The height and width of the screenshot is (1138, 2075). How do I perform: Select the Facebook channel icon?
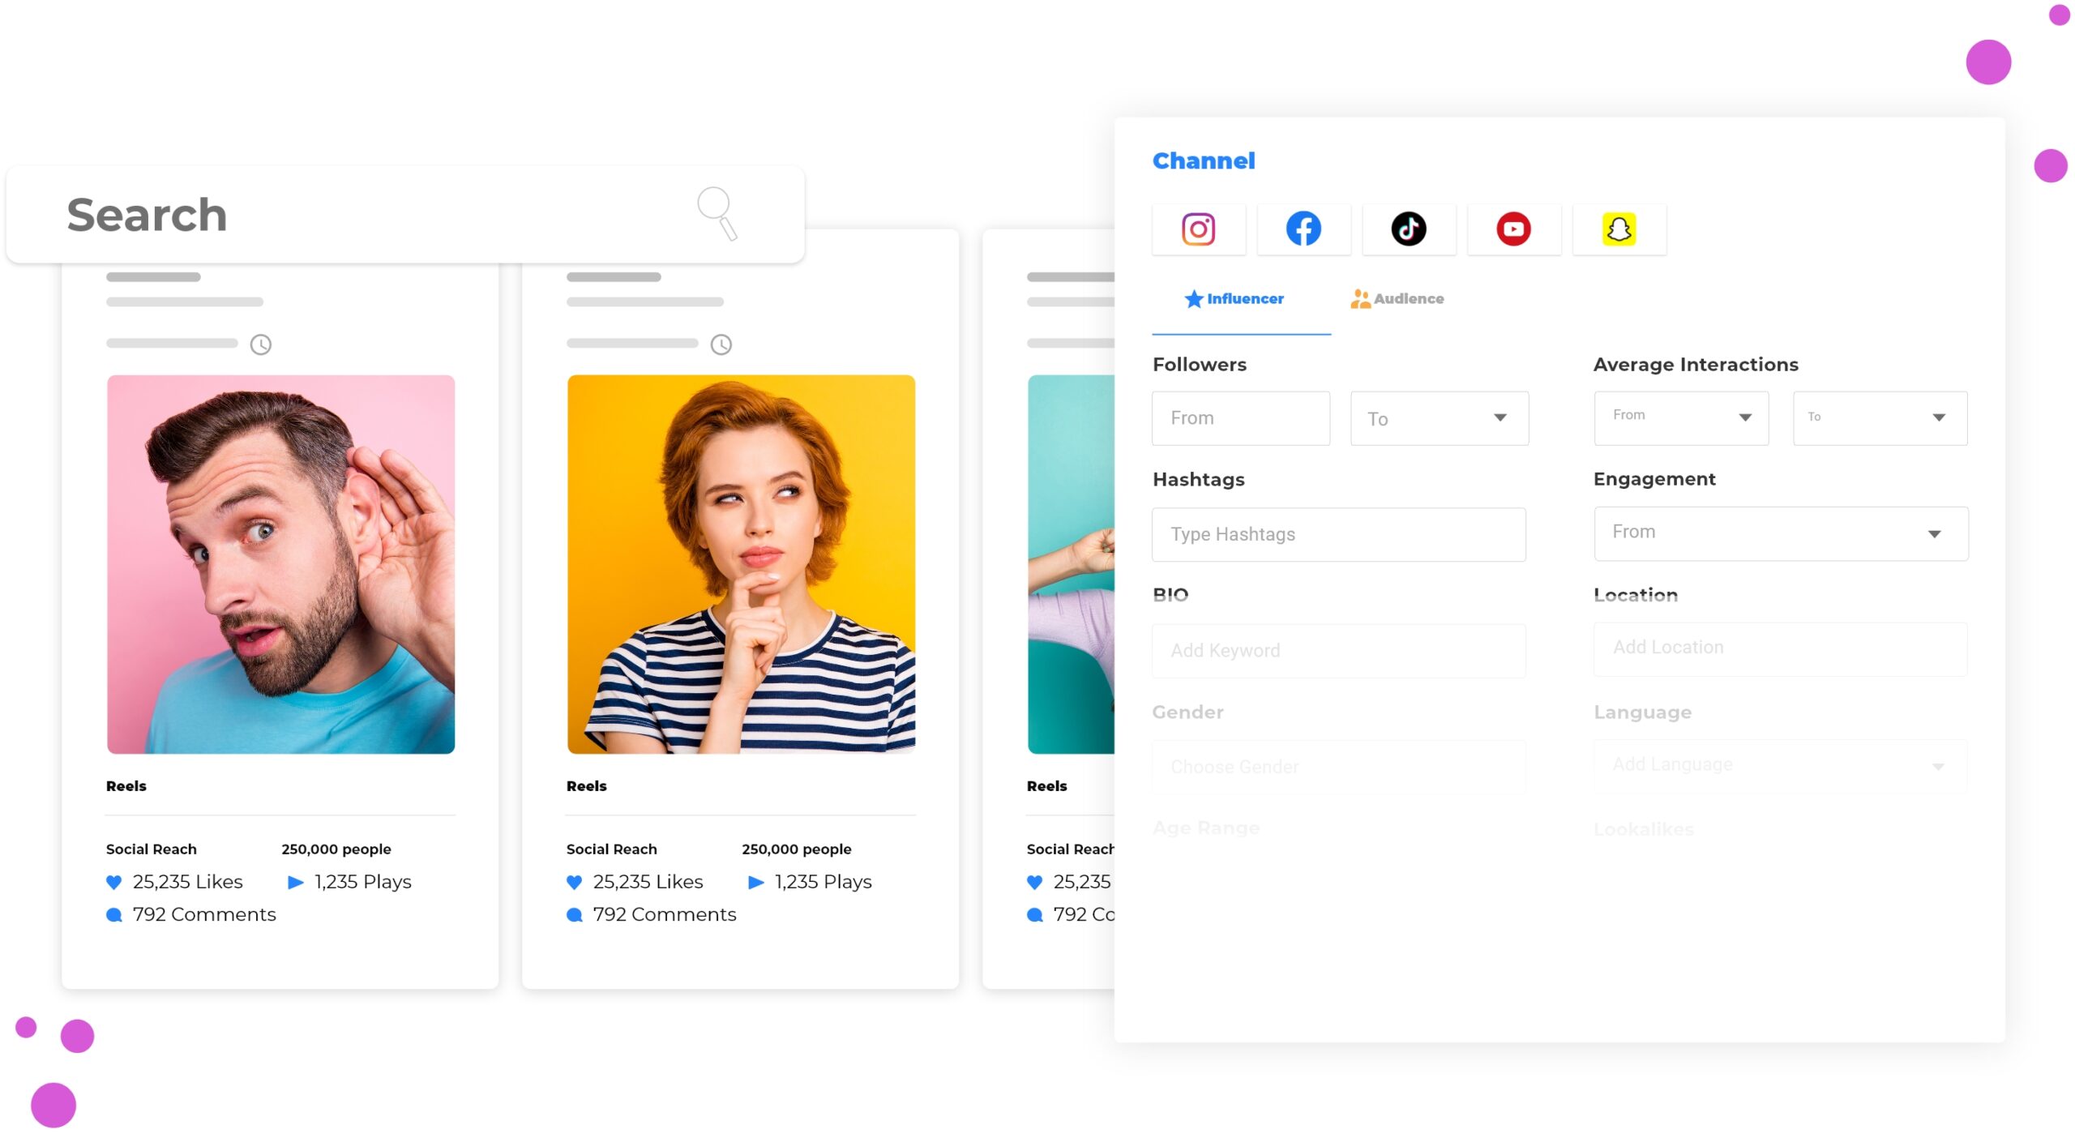pos(1303,229)
